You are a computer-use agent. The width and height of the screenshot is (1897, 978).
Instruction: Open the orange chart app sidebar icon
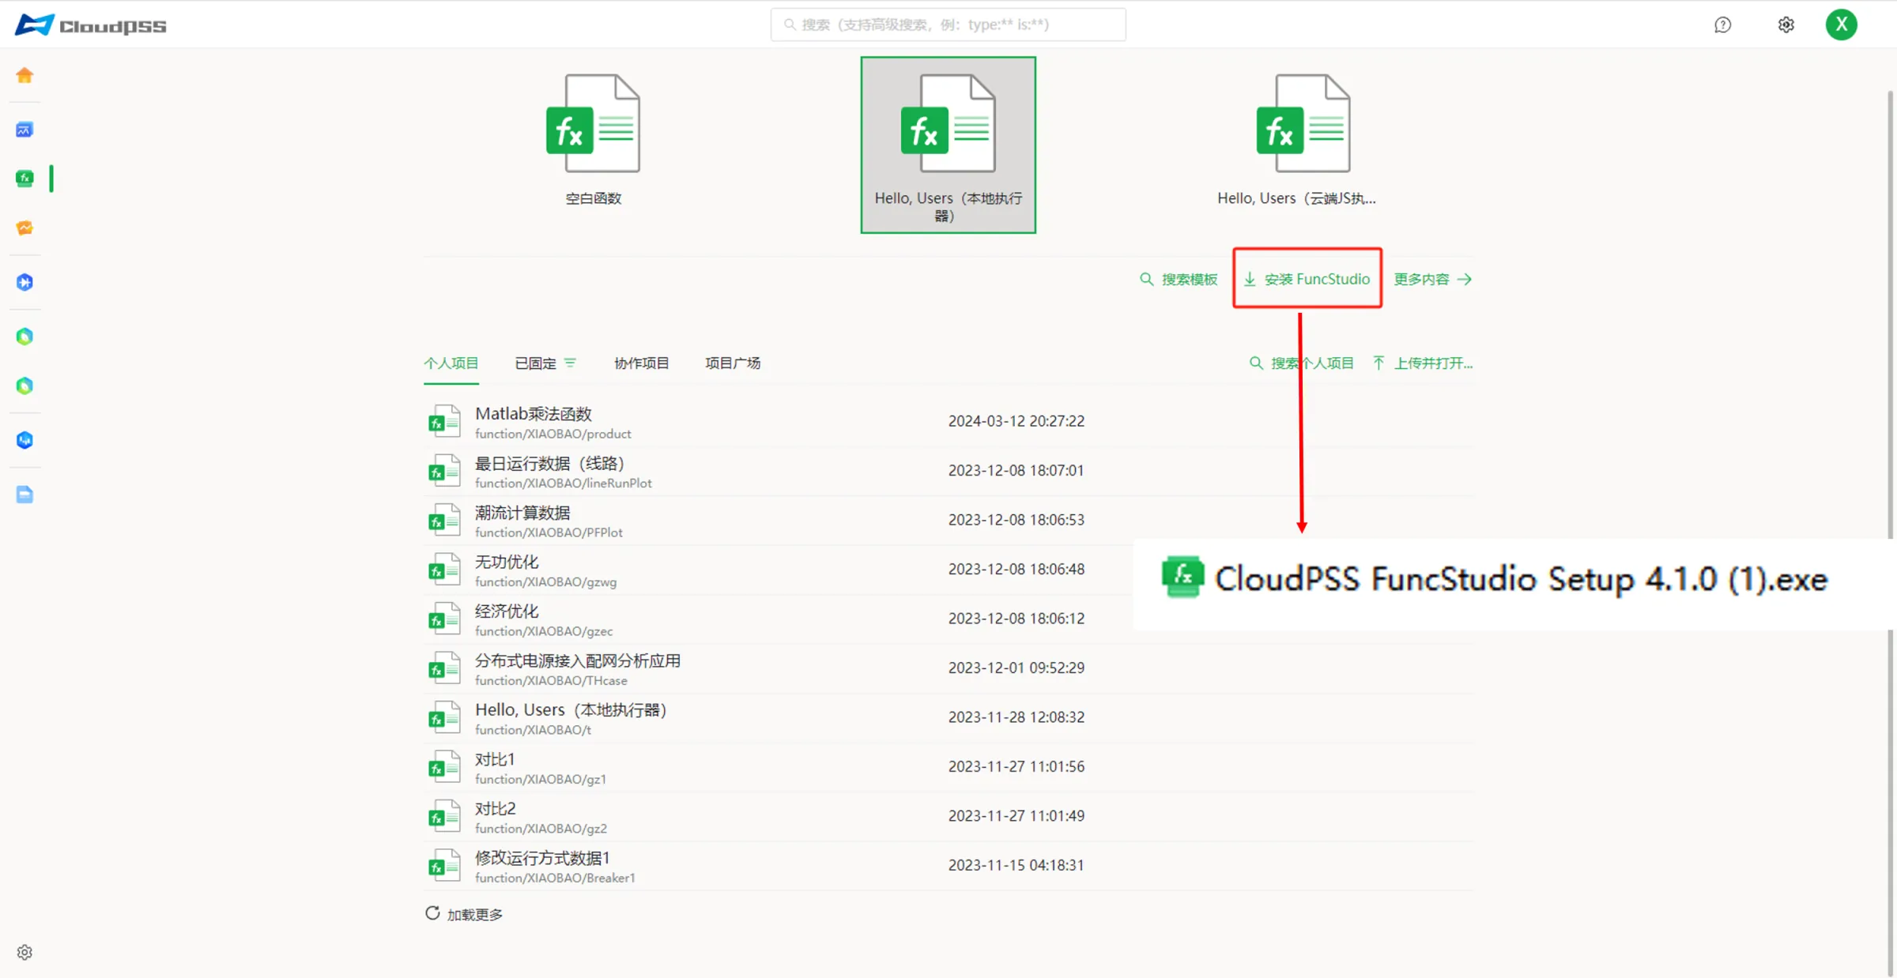(x=25, y=228)
